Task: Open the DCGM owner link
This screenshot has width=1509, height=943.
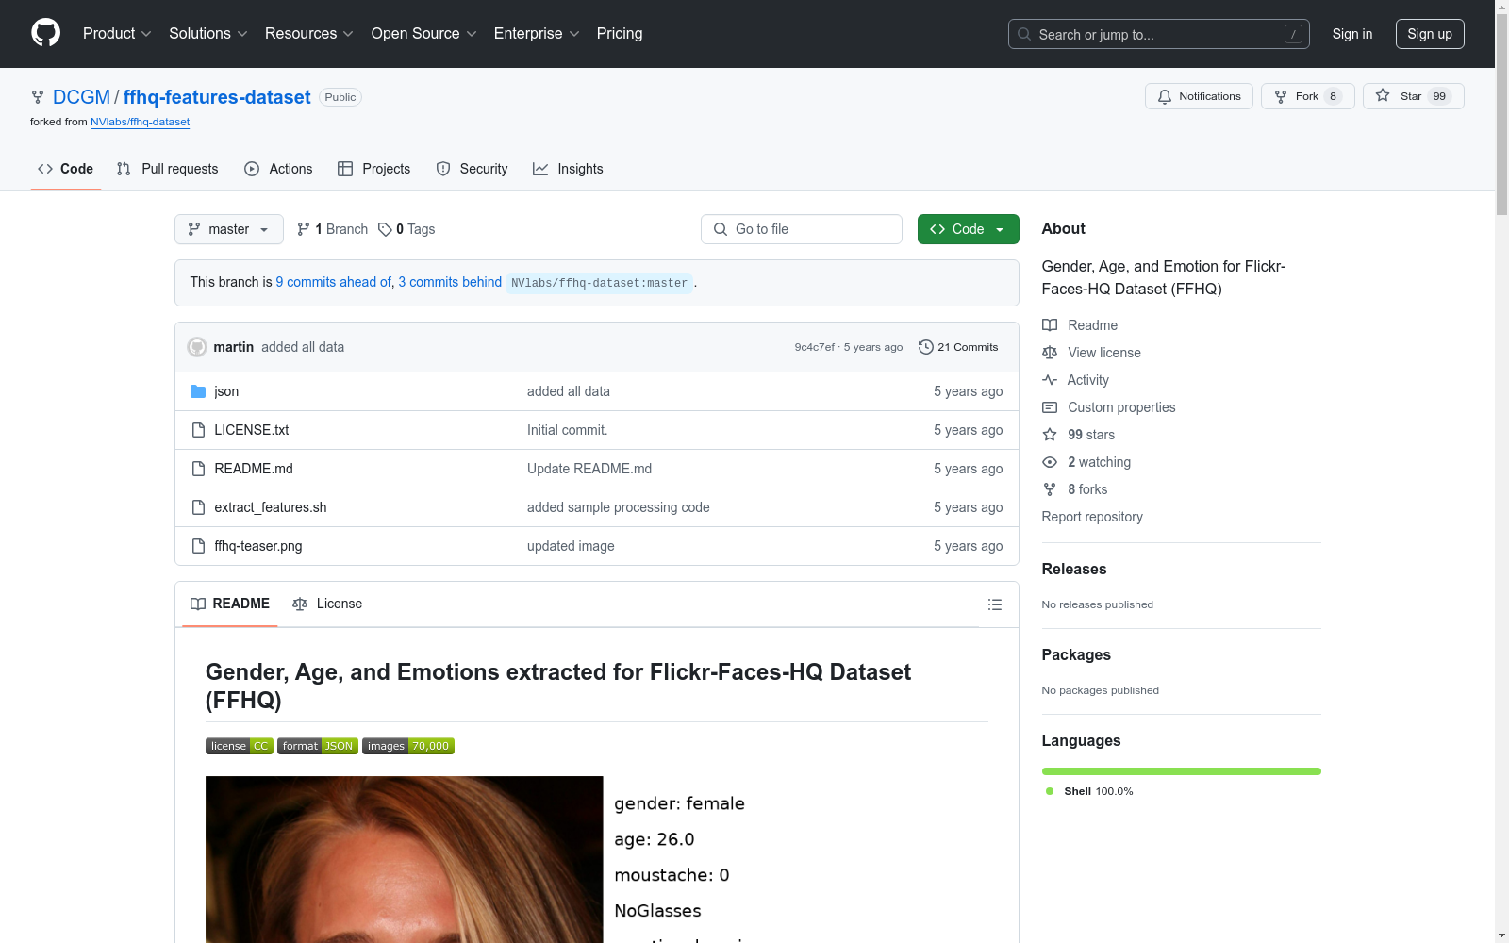Action: (81, 97)
